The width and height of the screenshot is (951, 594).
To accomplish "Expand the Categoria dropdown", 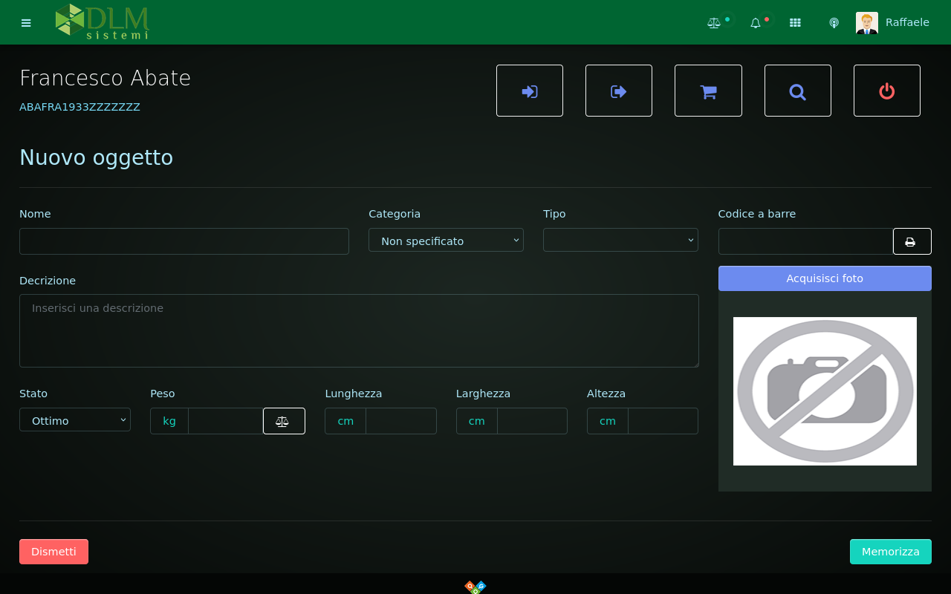I will [x=446, y=241].
